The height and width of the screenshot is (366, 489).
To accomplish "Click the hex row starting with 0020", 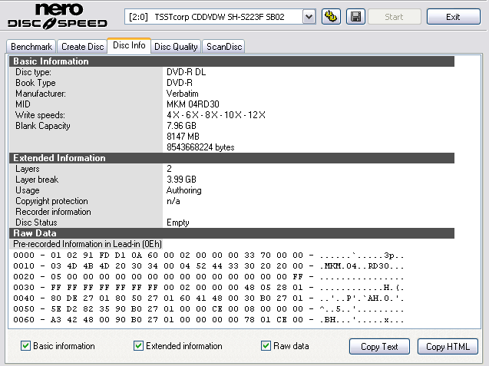I will click(x=208, y=277).
